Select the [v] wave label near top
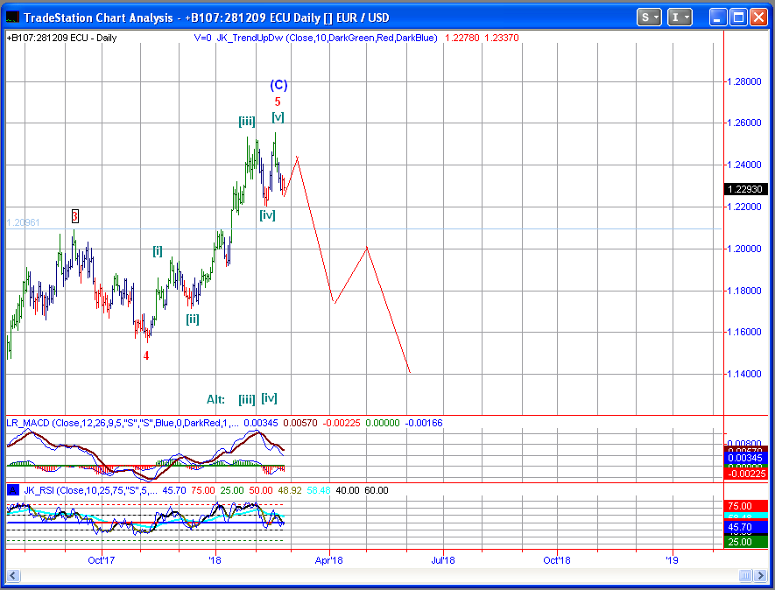Screen dimensions: 775x590 [278, 117]
